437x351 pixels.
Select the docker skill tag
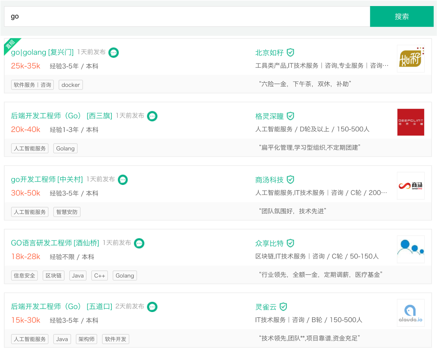tap(71, 85)
